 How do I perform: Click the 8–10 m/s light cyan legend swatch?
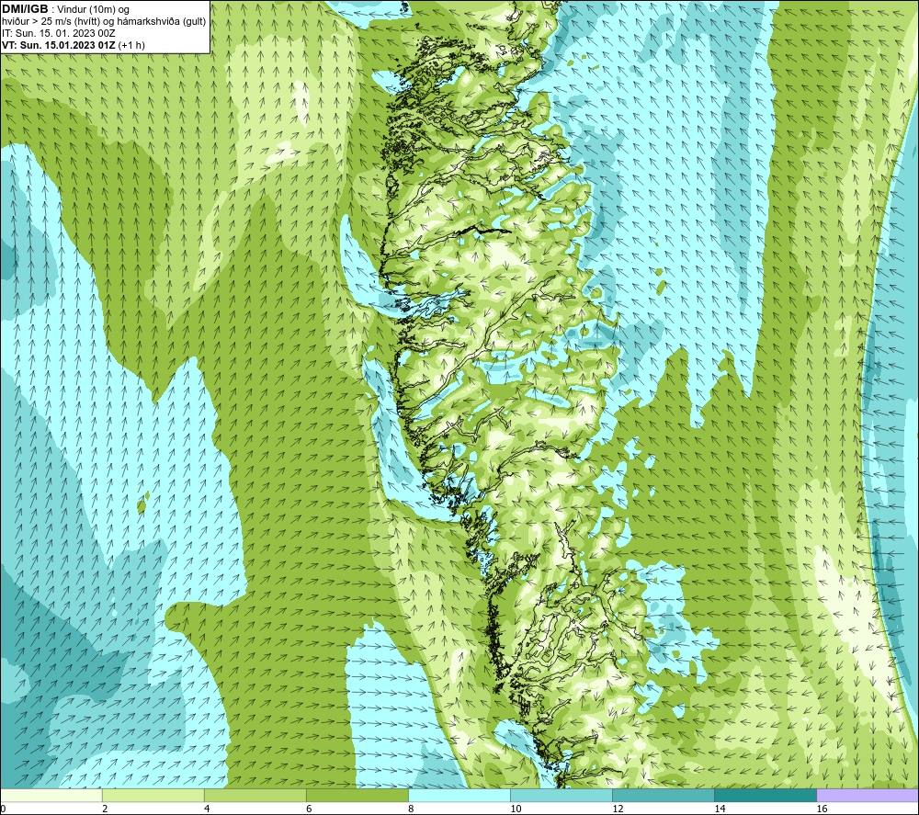[459, 795]
